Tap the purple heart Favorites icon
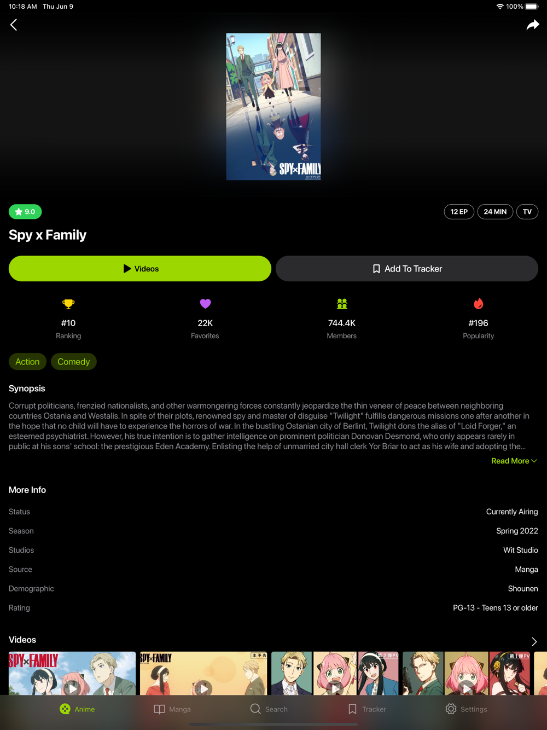 point(205,304)
